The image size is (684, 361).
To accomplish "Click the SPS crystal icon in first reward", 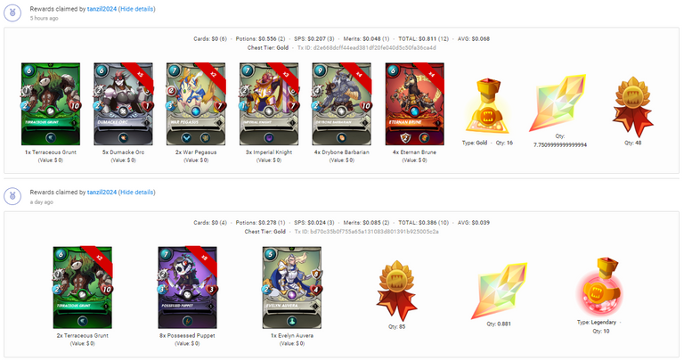I will (557, 103).
